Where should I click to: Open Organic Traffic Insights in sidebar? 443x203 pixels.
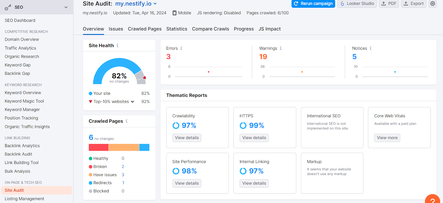pyautogui.click(x=27, y=127)
